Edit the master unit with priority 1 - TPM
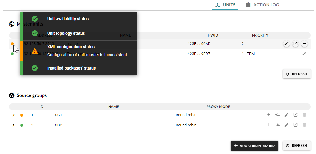 [x=304, y=54]
